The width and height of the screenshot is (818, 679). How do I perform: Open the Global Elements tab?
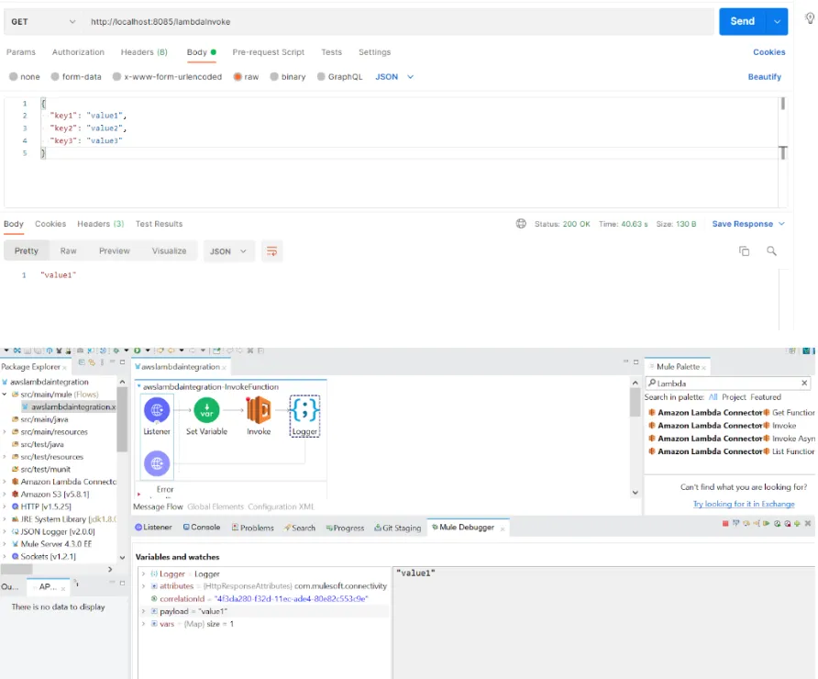(x=215, y=506)
